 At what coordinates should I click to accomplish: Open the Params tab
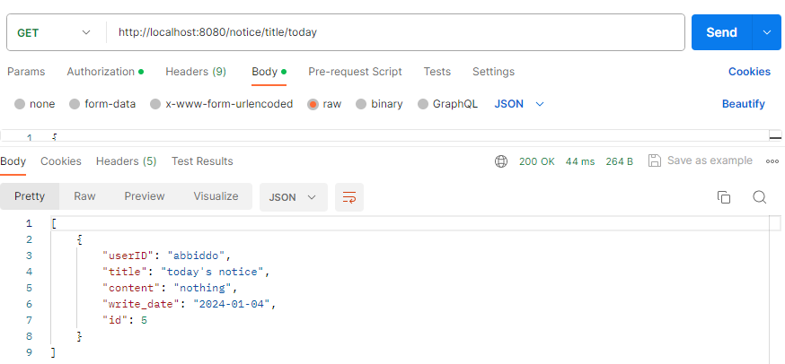(x=26, y=72)
